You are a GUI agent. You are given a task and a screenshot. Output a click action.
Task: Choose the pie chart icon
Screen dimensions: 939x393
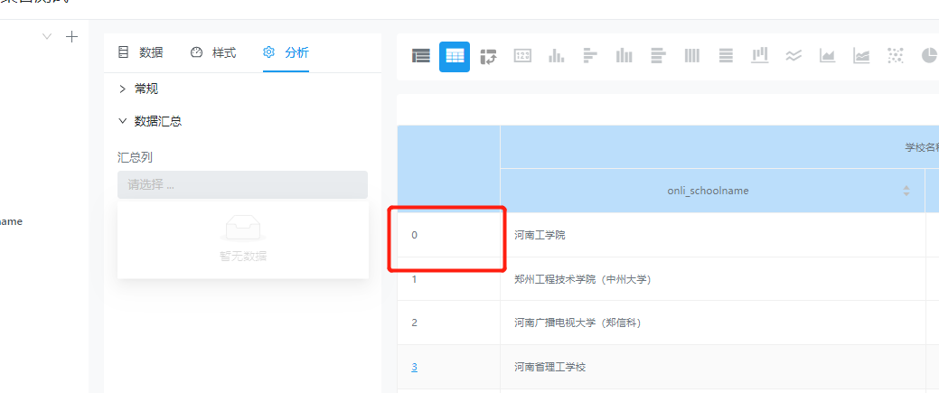point(929,56)
